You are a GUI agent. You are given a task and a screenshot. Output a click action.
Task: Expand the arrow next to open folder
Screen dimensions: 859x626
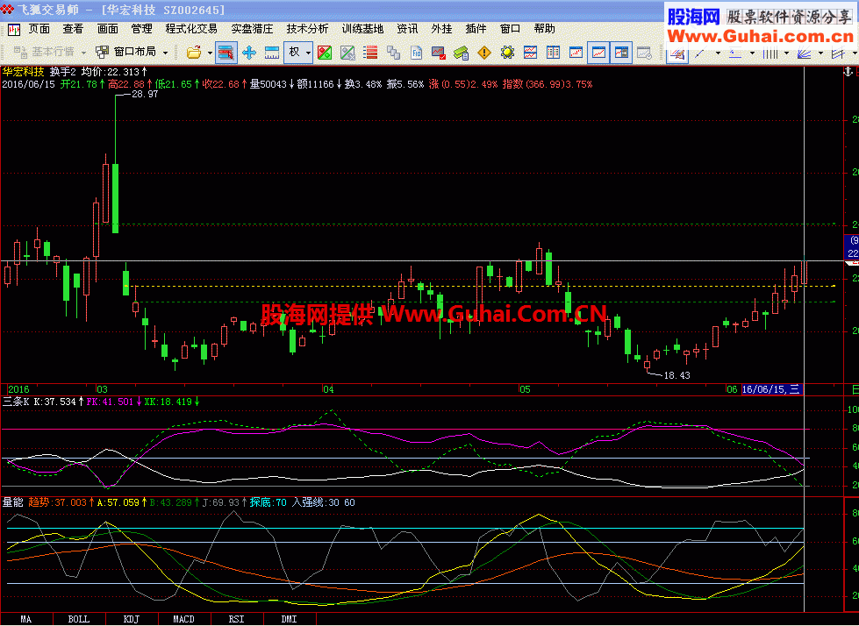209,53
